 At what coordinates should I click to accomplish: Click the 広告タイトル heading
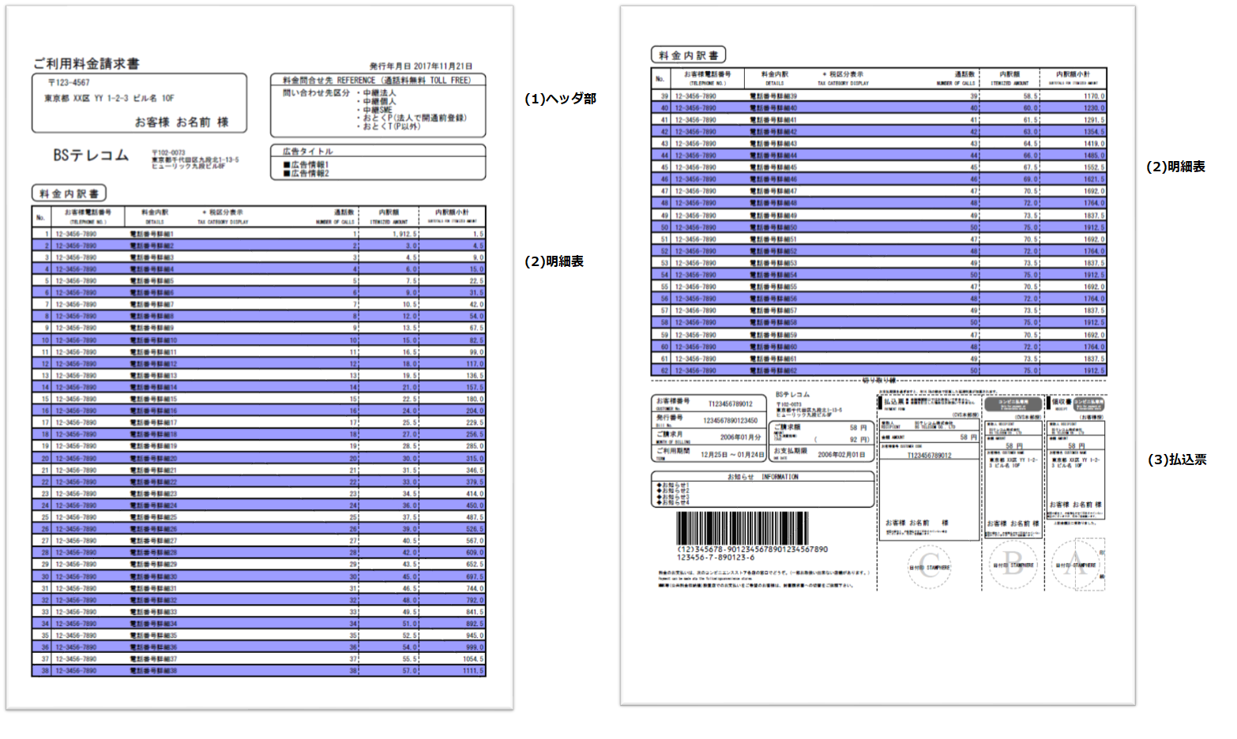click(308, 151)
